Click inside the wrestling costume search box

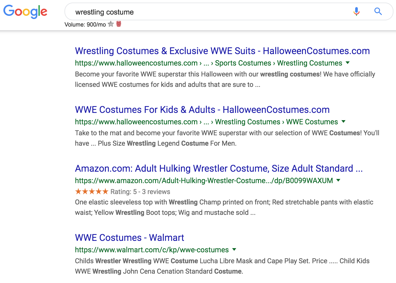coord(208,12)
